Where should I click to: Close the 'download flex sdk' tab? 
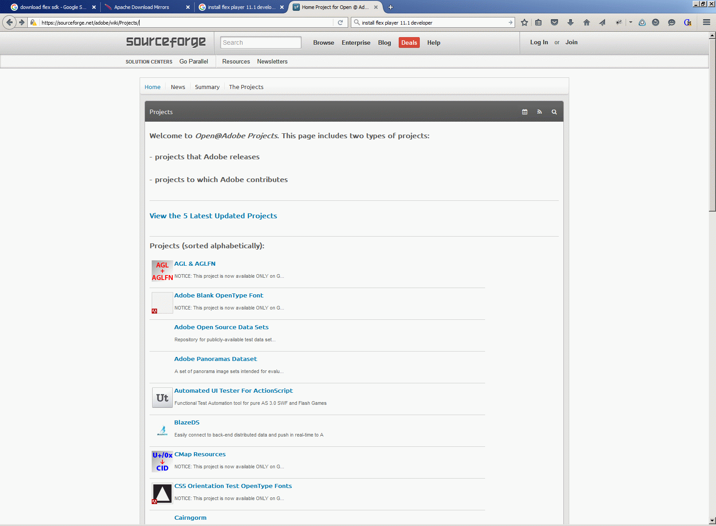(x=94, y=7)
